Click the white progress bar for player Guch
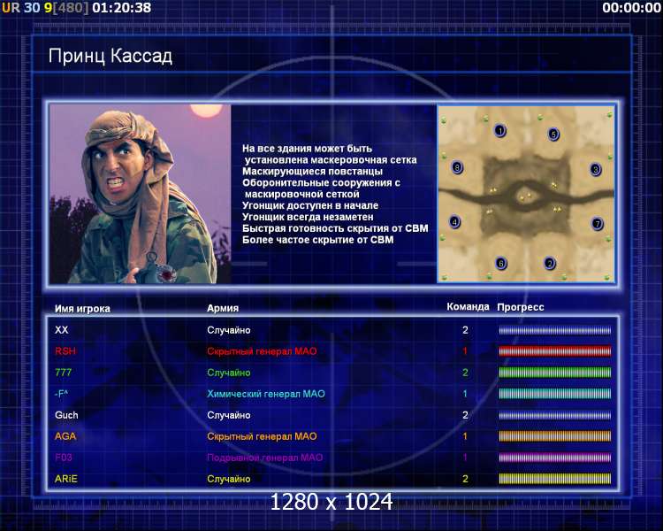Image resolution: width=663 pixels, height=531 pixels. coord(555,415)
